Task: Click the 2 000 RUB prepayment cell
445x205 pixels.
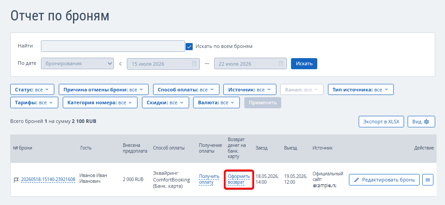Action: point(133,180)
